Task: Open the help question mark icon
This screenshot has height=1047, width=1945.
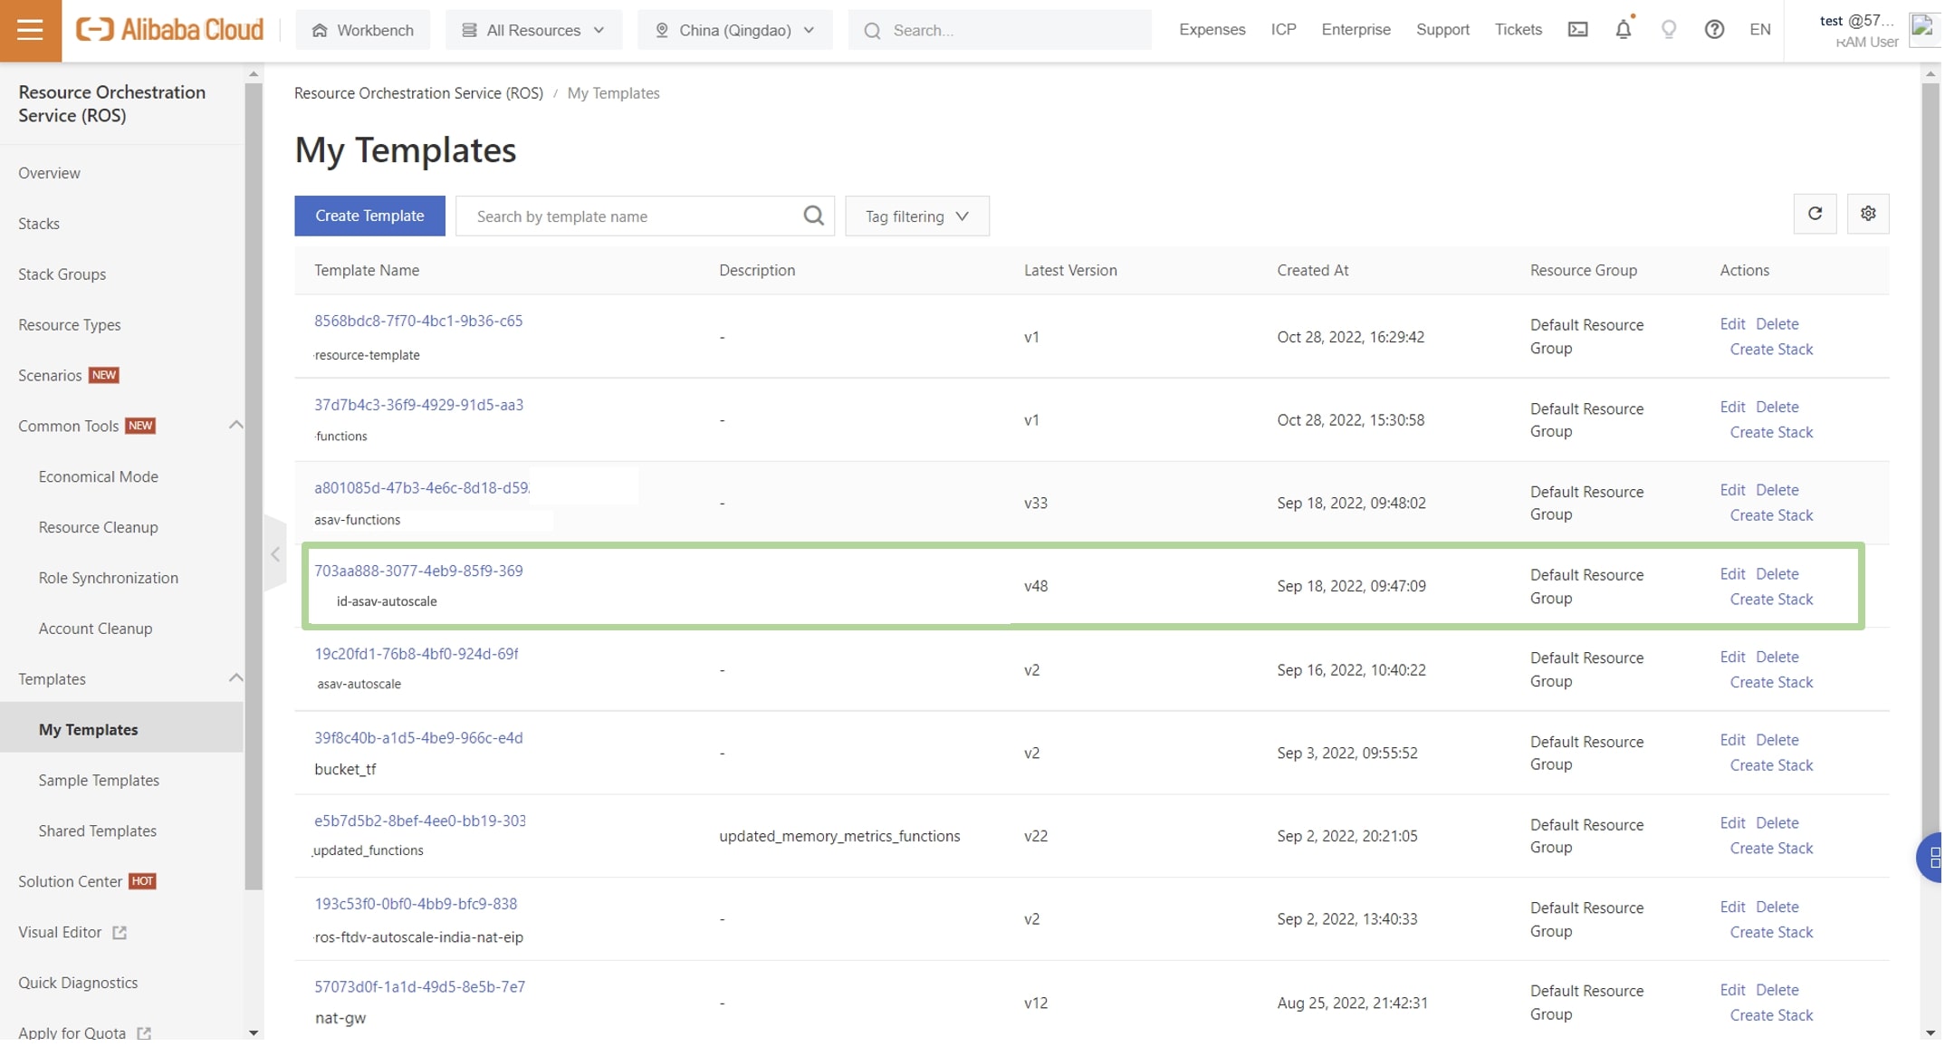Action: pos(1714,29)
